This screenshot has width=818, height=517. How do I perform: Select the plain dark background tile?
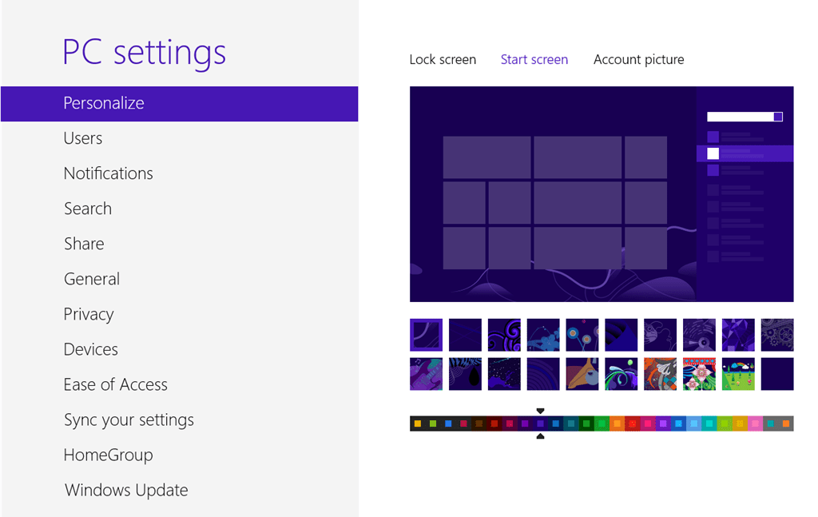pyautogui.click(x=777, y=374)
